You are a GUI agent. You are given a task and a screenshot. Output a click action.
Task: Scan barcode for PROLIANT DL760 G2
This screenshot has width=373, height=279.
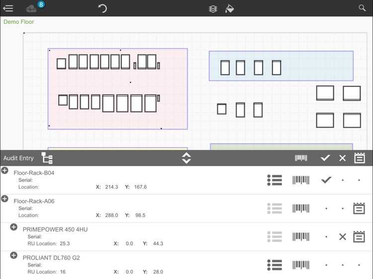tap(301, 265)
